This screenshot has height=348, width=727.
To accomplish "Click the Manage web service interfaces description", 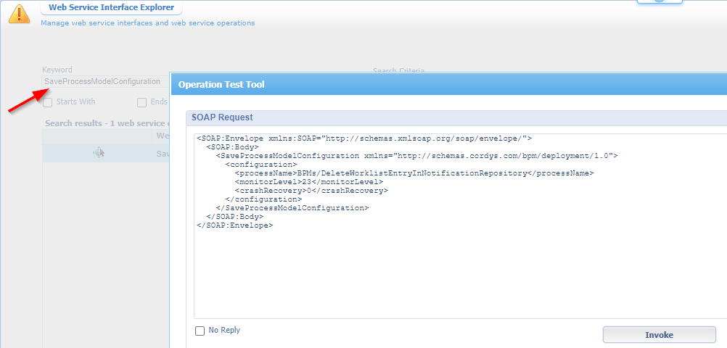I will (x=147, y=23).
